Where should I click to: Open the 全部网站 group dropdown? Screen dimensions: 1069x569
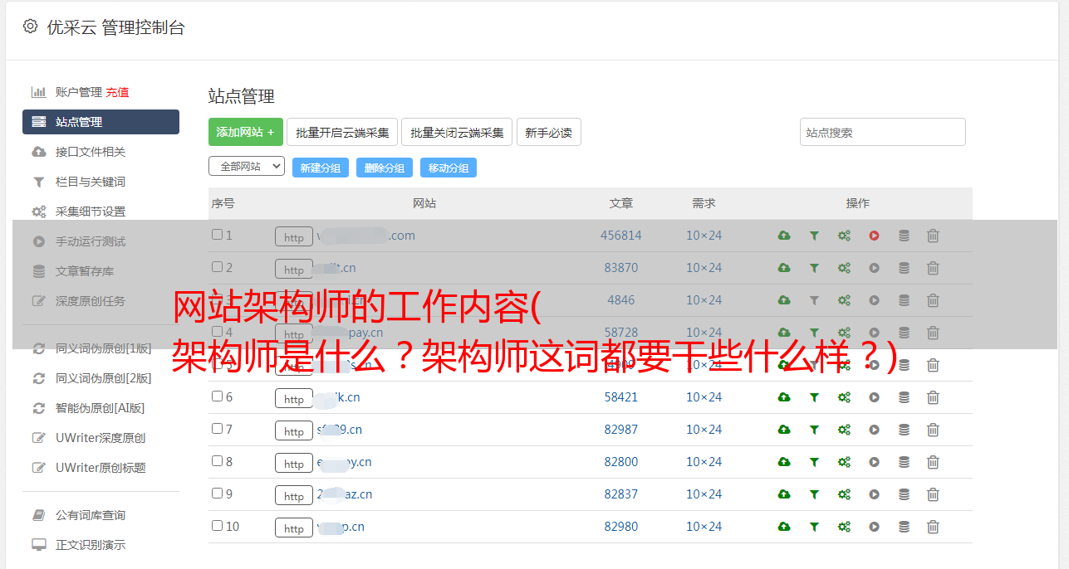tap(247, 167)
